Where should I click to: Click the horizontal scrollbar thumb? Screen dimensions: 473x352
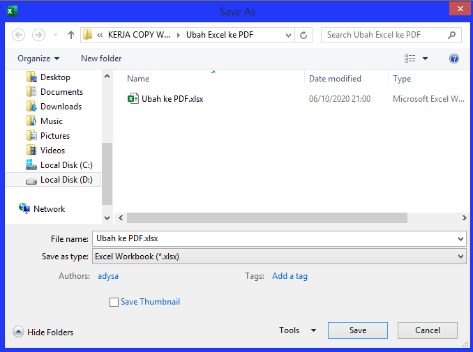pos(267,218)
